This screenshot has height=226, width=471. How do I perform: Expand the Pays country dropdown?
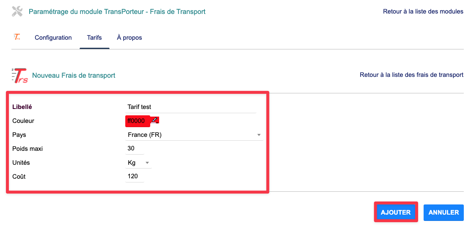(x=259, y=135)
